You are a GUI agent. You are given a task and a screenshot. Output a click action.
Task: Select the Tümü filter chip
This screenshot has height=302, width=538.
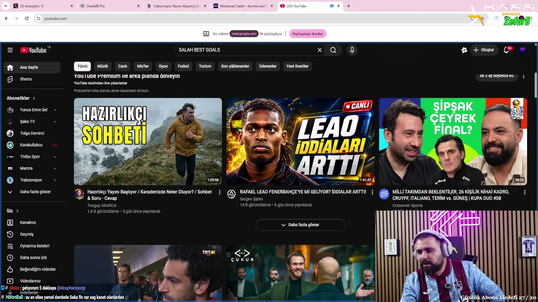(82, 66)
